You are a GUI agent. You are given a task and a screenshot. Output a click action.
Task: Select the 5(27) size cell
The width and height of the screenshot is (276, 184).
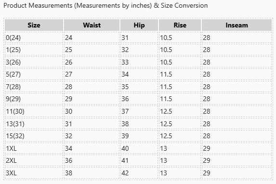(34, 74)
